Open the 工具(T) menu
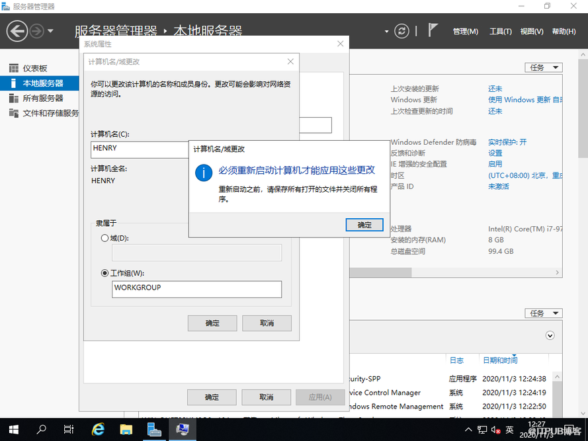 pyautogui.click(x=500, y=32)
